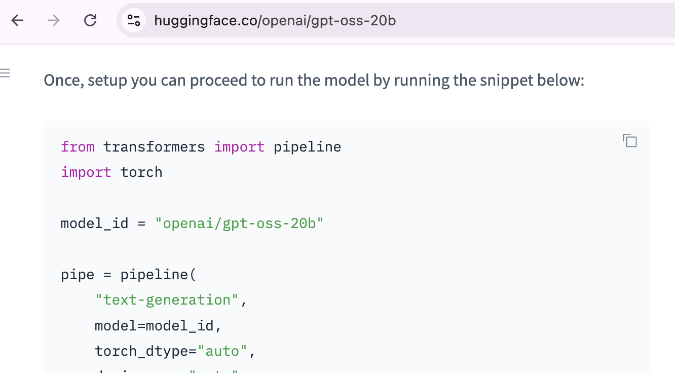Screen dimensions: 675x373
Task: Click the "model=model_id," argument line
Action: [x=158, y=325]
